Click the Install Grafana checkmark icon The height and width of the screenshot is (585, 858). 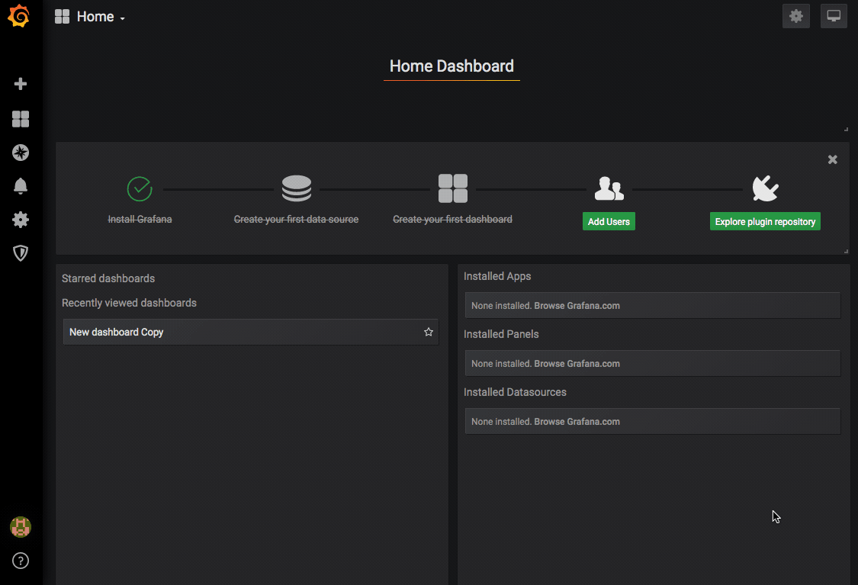(140, 189)
